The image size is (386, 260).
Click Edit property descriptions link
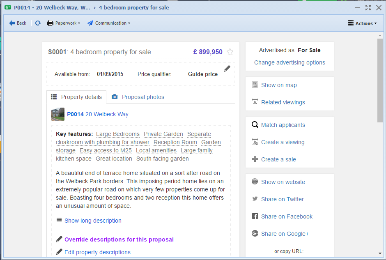coord(97,252)
